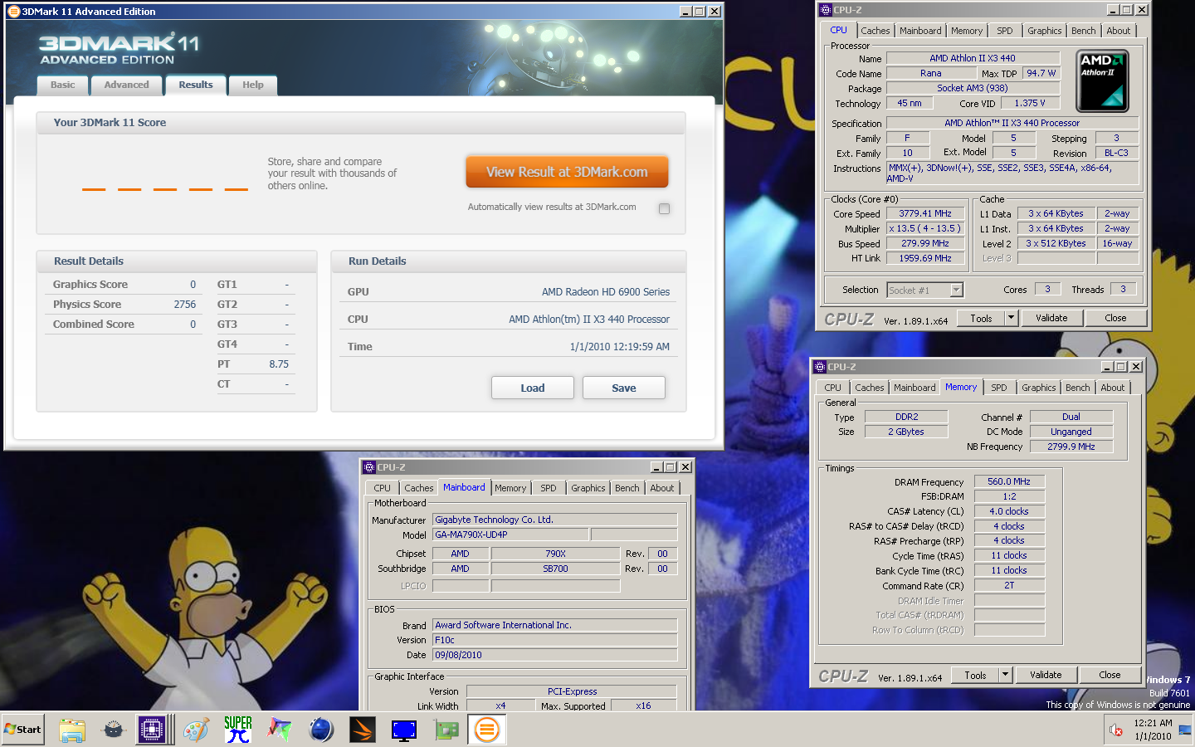
Task: Expand the Tools arrow in Memory tab window
Action: 1005,675
